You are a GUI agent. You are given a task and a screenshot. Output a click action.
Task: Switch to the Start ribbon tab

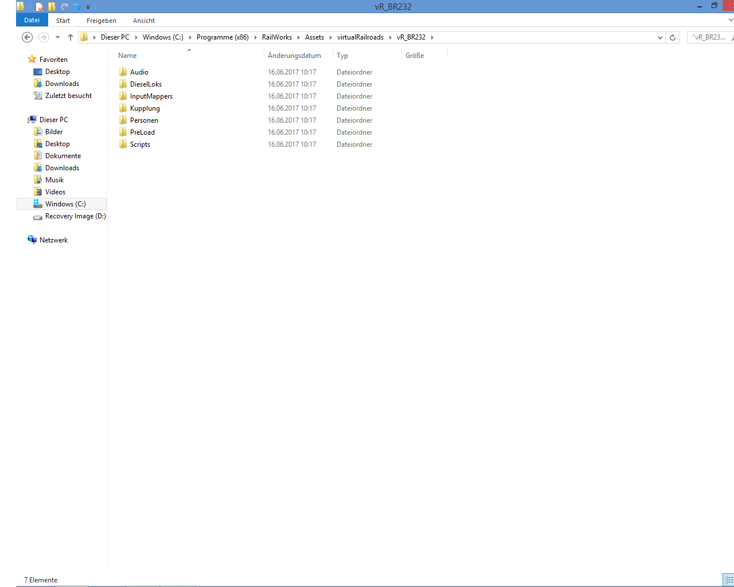(x=63, y=21)
